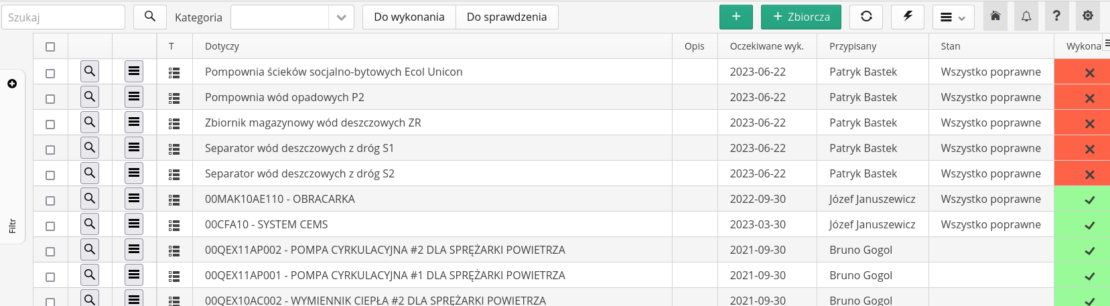Select checkbox for 00MAK10AE110 - OBRACARKA row
Image resolution: width=1110 pixels, height=306 pixels.
pyautogui.click(x=50, y=201)
